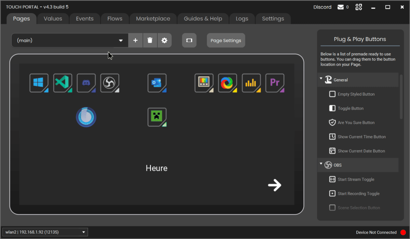The width and height of the screenshot is (410, 239).
Task: Select Show Current Time Button entry
Action: (358, 137)
